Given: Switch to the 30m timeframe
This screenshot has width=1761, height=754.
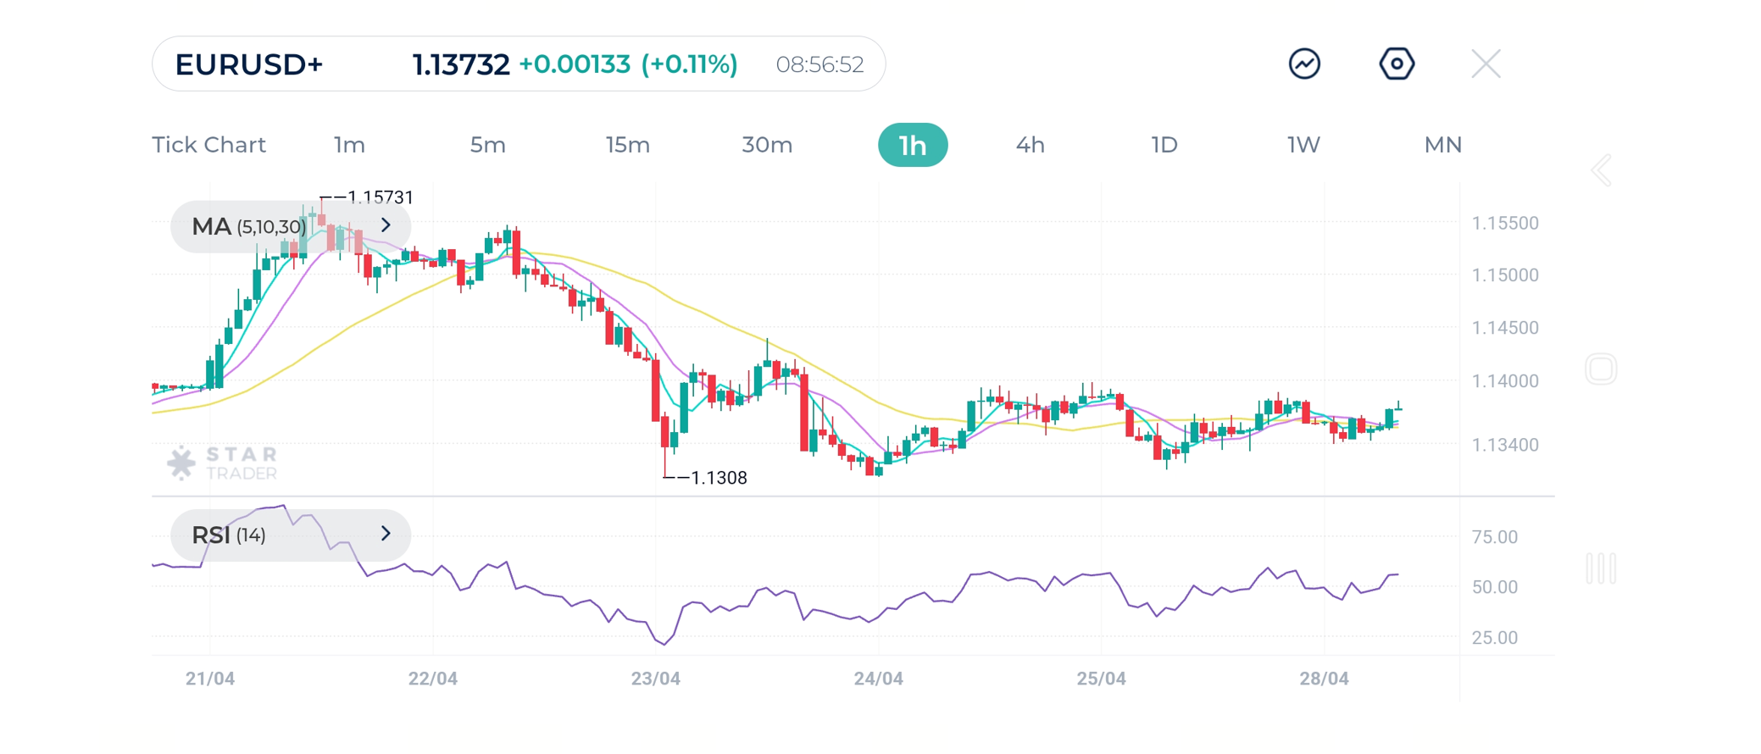Looking at the screenshot, I should click(x=767, y=145).
